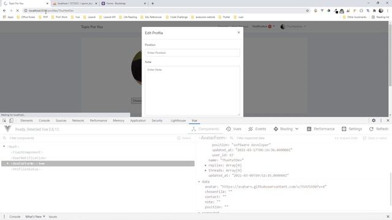Refresh the Vue devtools
The width and height of the screenshot is (392, 220).
point(379,129)
